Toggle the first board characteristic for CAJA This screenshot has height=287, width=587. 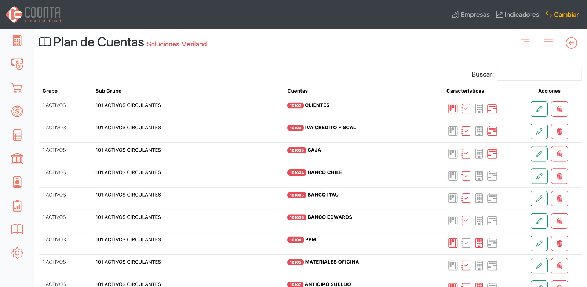click(453, 154)
